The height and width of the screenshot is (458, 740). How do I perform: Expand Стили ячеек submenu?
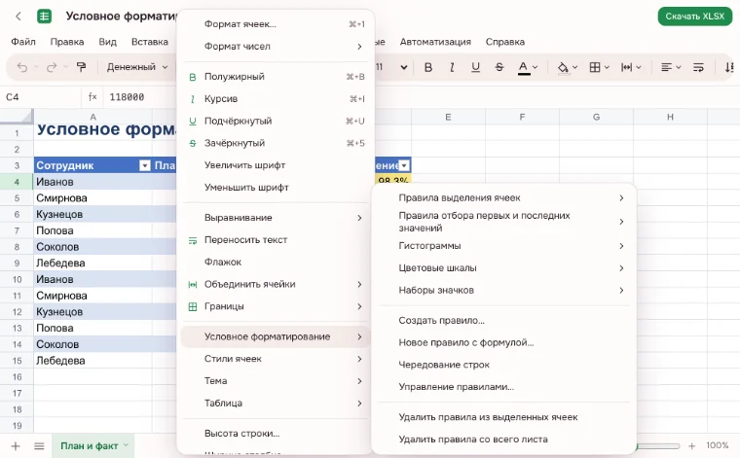tap(276, 359)
